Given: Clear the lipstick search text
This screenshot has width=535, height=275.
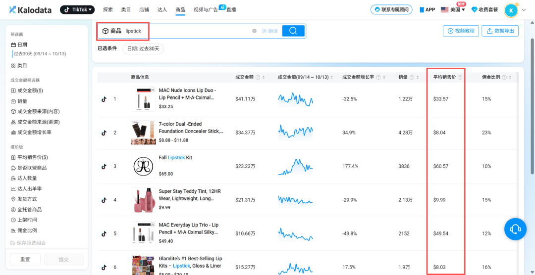Looking at the screenshot, I should (x=255, y=31).
